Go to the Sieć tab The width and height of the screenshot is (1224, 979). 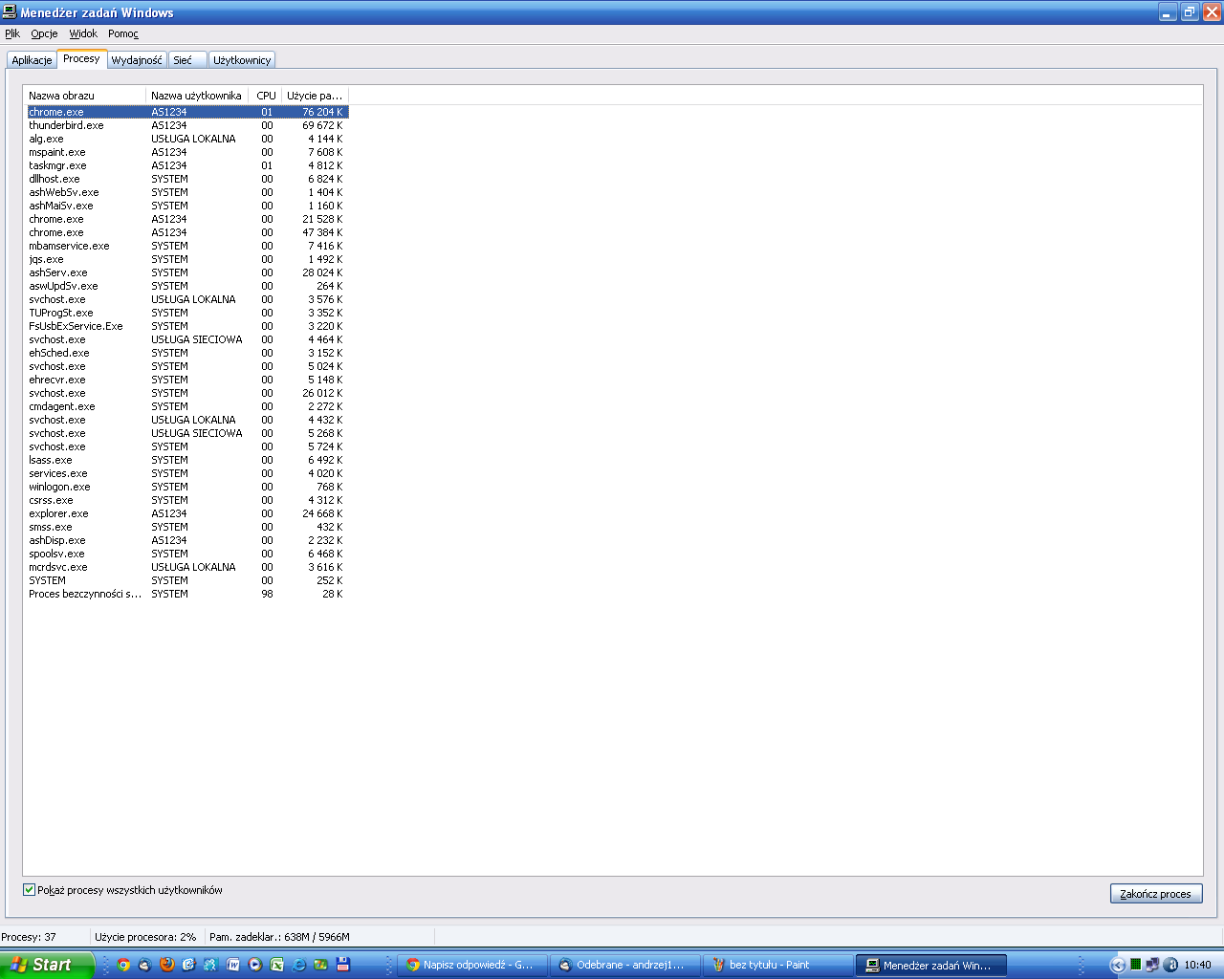coord(187,60)
